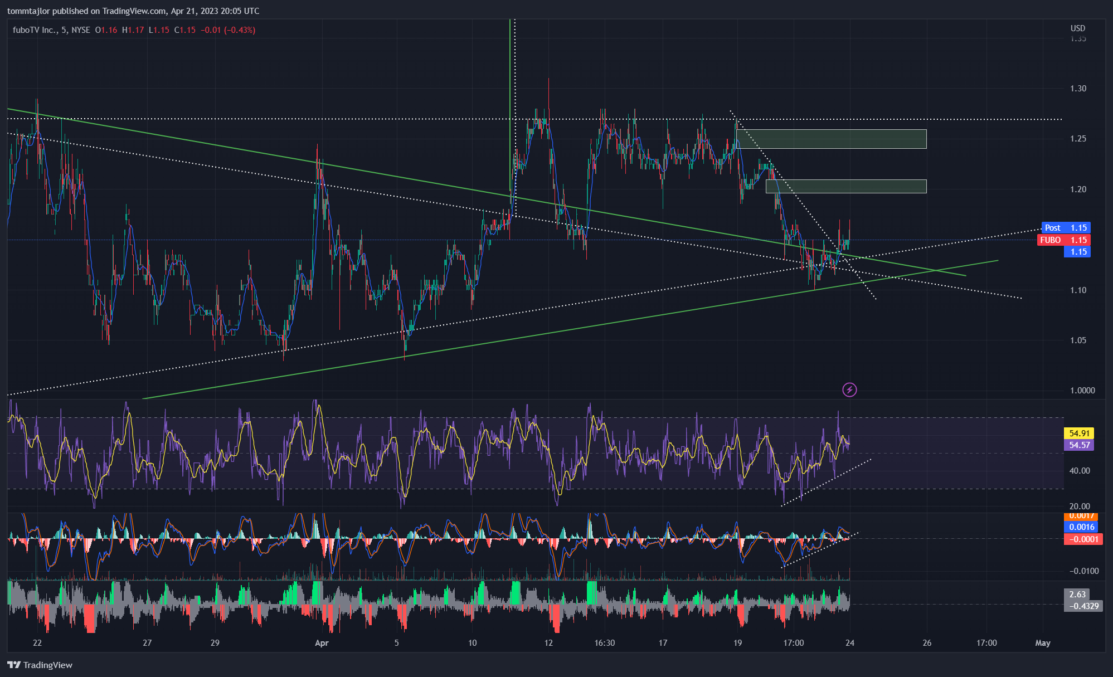Click the 1.05 price axis level

pos(1078,340)
